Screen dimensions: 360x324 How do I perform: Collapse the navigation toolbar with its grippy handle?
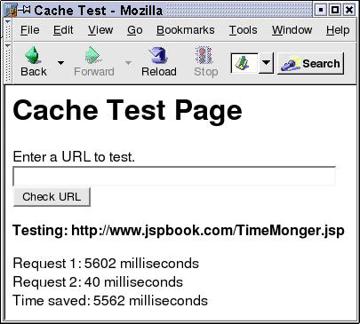(x=8, y=62)
